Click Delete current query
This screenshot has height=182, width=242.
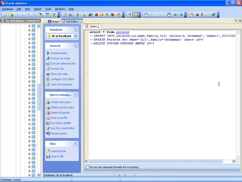(62, 107)
